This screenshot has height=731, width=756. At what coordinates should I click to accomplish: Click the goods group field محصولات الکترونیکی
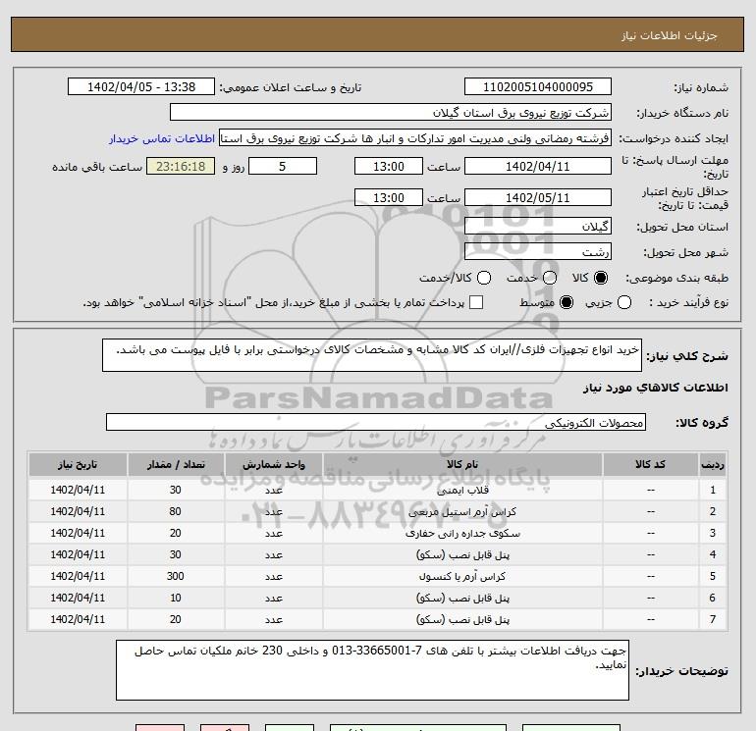coord(376,422)
